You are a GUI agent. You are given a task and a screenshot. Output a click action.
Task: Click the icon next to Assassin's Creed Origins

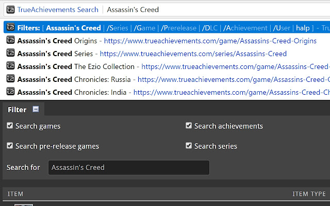point(10,40)
